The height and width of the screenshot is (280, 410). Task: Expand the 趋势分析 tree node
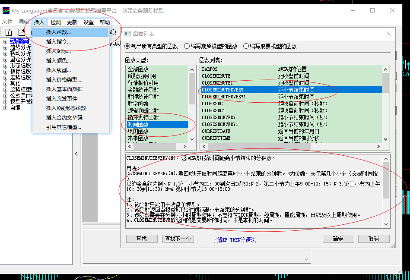point(5,47)
